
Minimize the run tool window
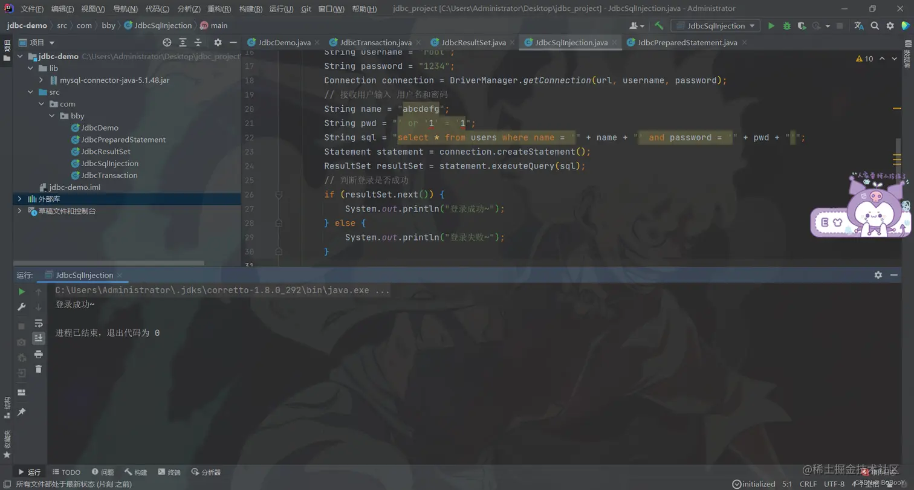895,275
